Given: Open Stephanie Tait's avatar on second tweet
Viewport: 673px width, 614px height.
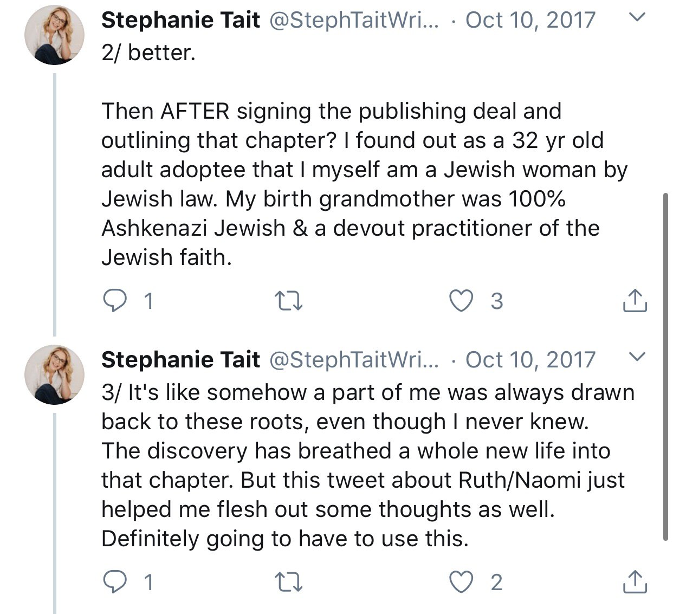Looking at the screenshot, I should 55,374.
